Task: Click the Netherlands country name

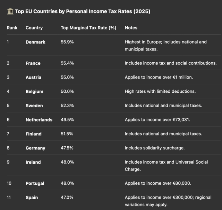Action: point(39,120)
